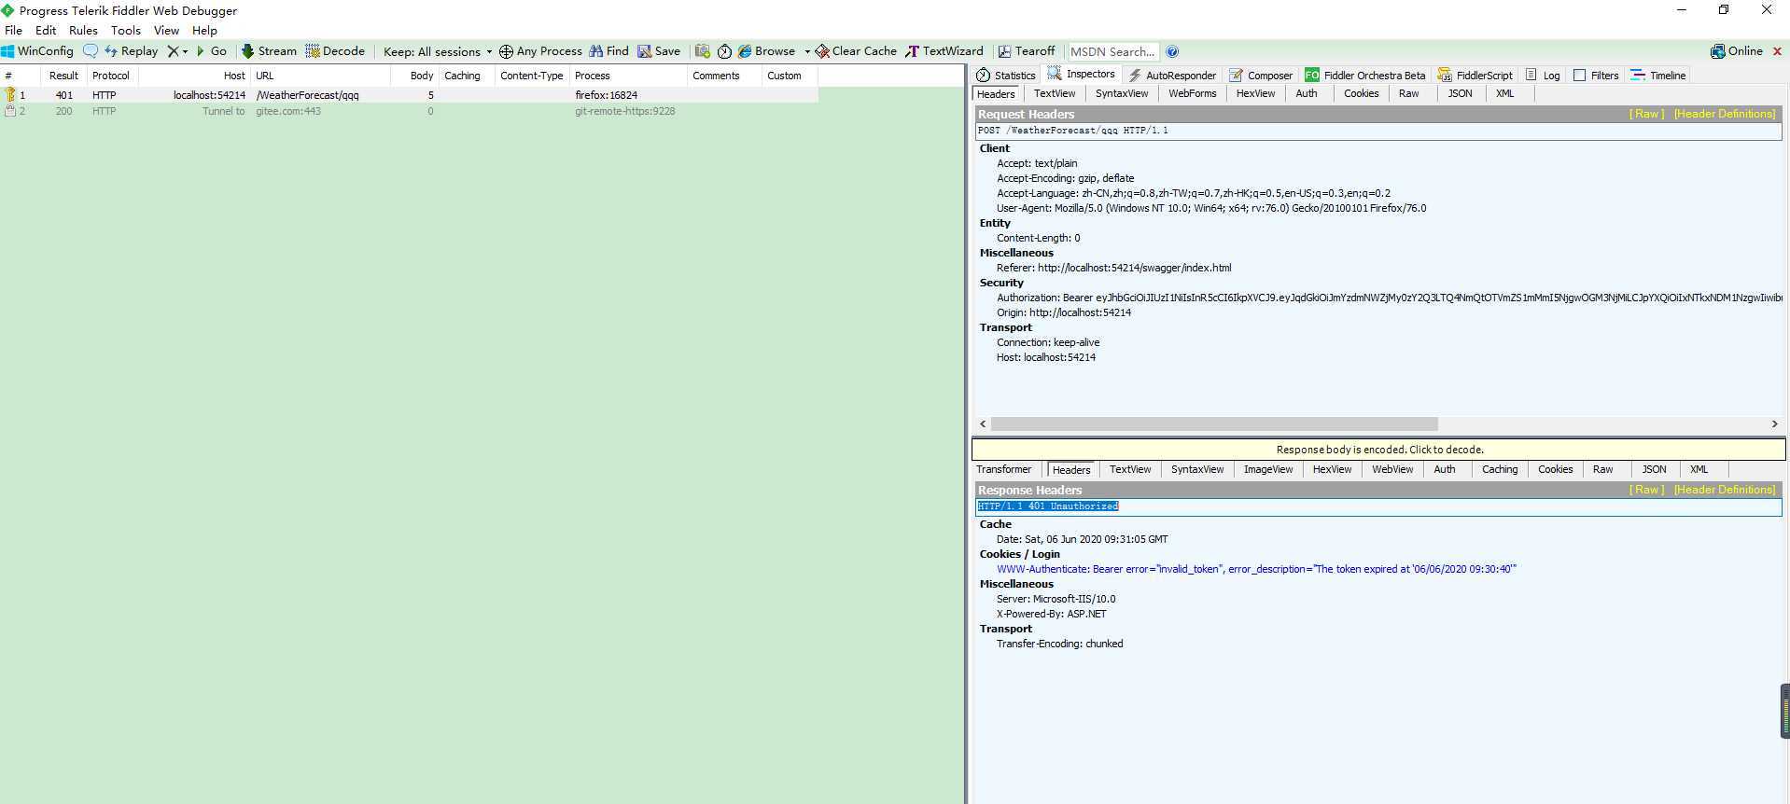Viewport: 1790px width, 804px height.
Task: Sort sessions by the Result column header
Action: [x=63, y=76]
